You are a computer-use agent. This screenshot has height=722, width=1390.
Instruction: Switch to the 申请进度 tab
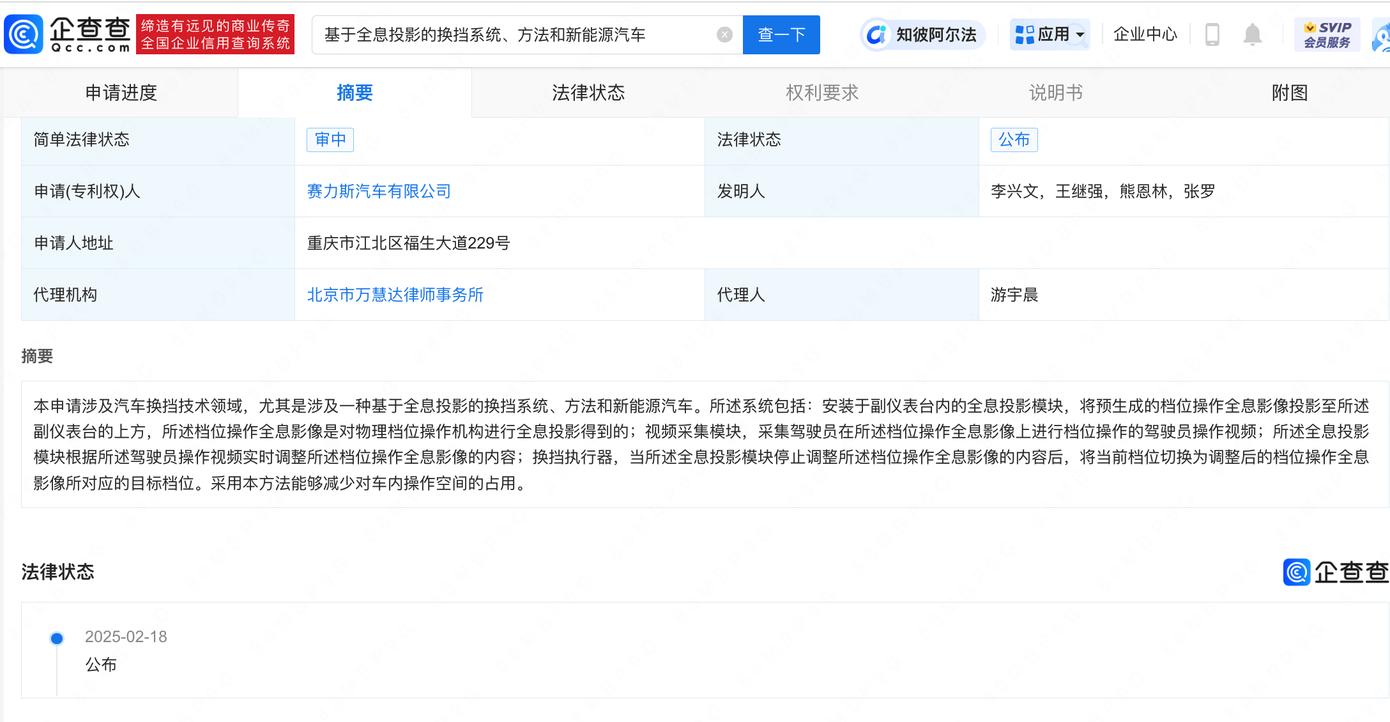[121, 93]
